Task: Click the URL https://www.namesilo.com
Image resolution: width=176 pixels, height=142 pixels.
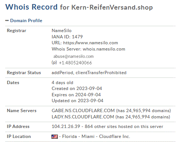Action: (90, 43)
